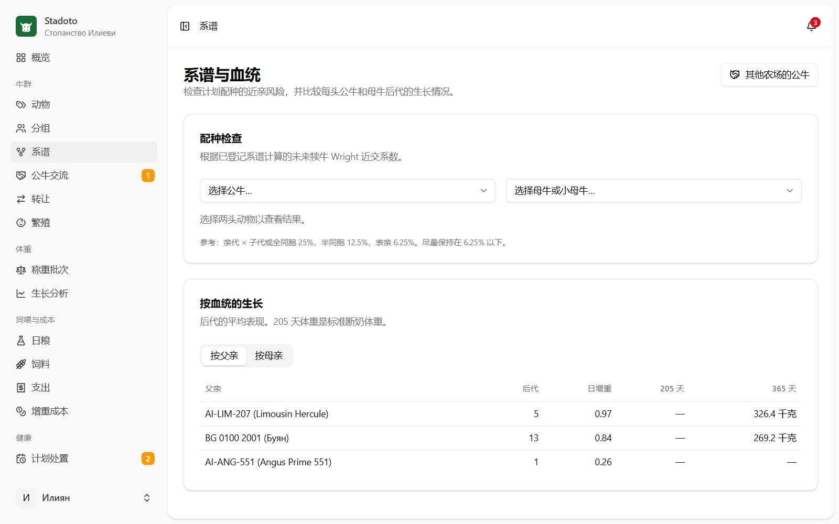The image size is (839, 524).
Task: Open the Илиян user menu chevron
Action: tap(147, 498)
